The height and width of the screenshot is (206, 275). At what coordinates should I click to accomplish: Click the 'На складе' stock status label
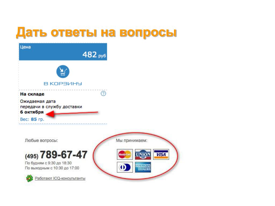(32, 94)
